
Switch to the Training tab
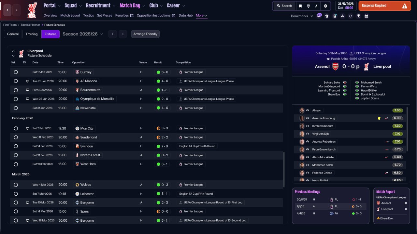coord(32,34)
